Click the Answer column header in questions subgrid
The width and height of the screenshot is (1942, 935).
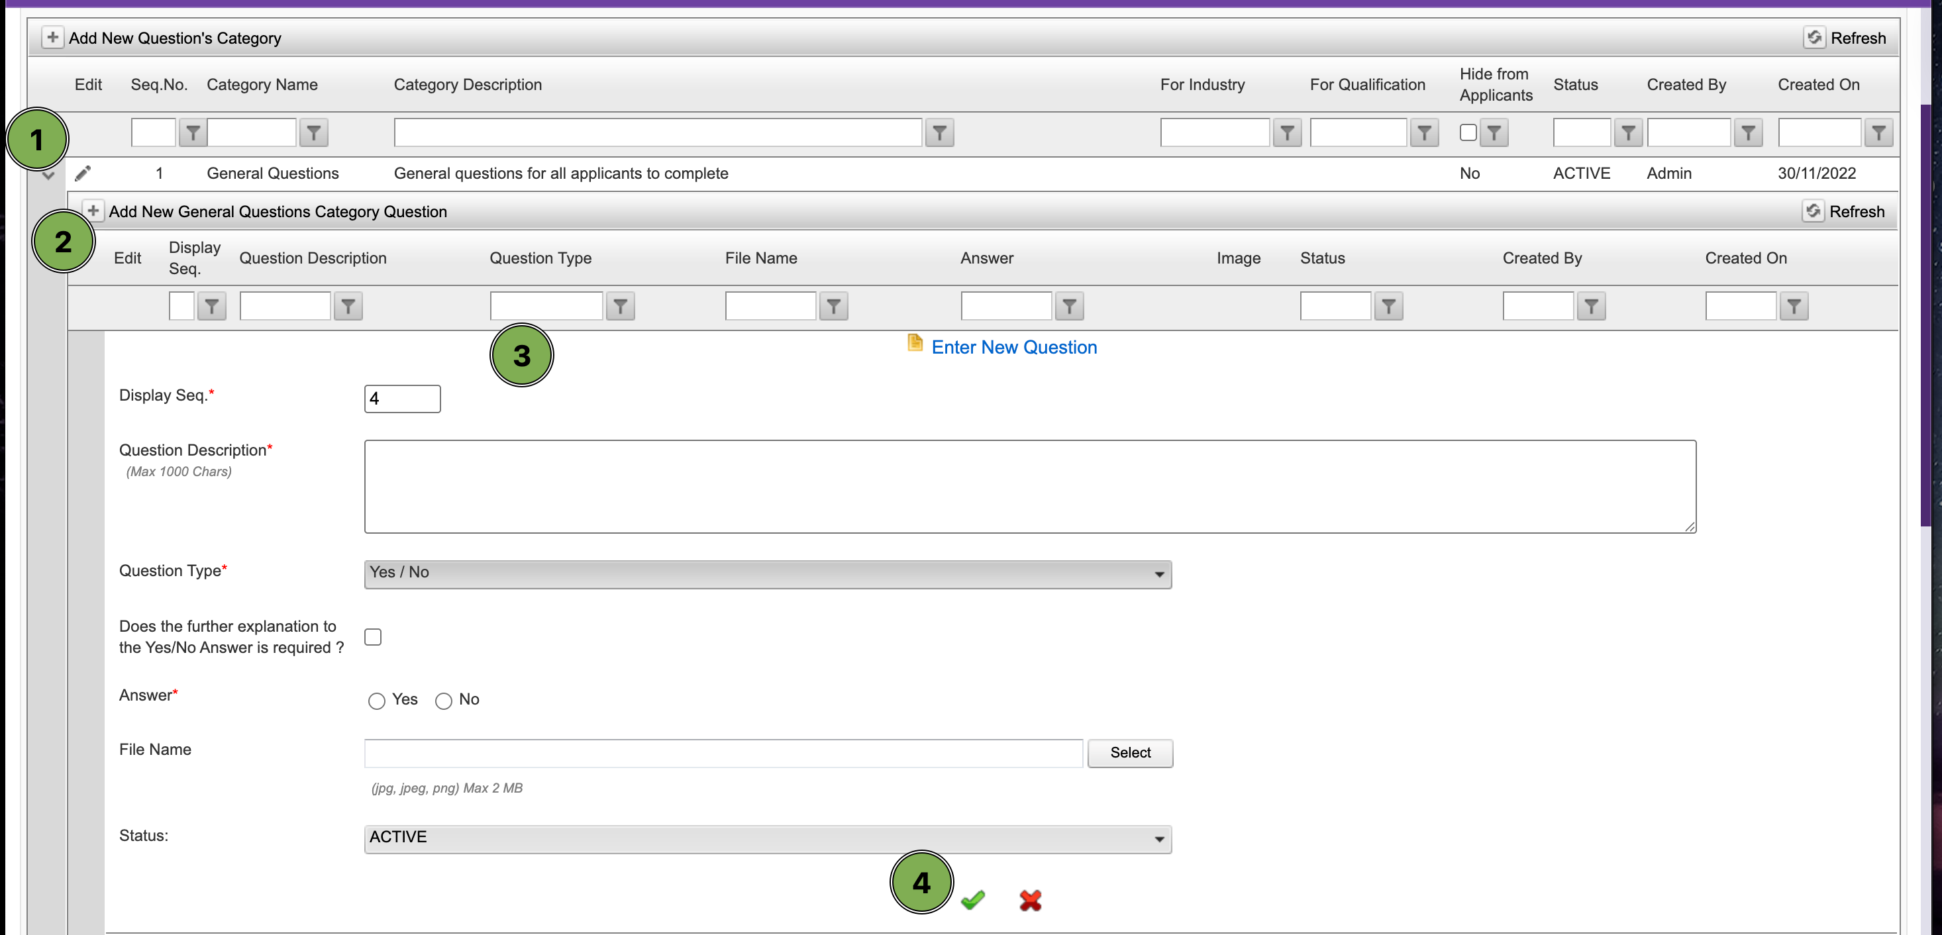(987, 258)
